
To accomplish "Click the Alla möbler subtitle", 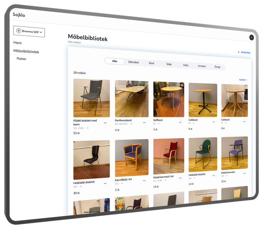I will pyautogui.click(x=74, y=42).
